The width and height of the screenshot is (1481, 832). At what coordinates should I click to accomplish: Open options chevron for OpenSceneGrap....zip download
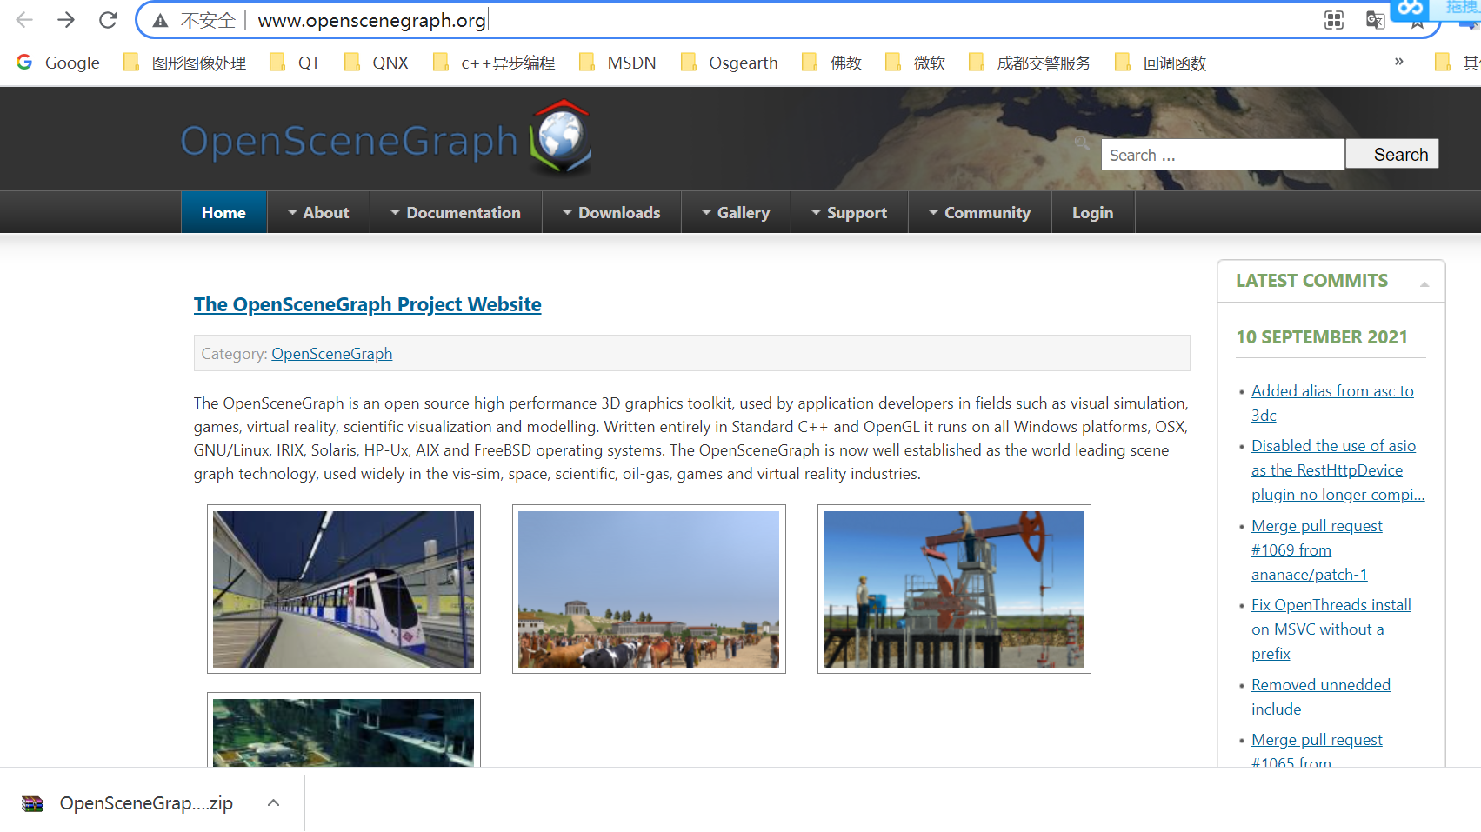pyautogui.click(x=273, y=802)
